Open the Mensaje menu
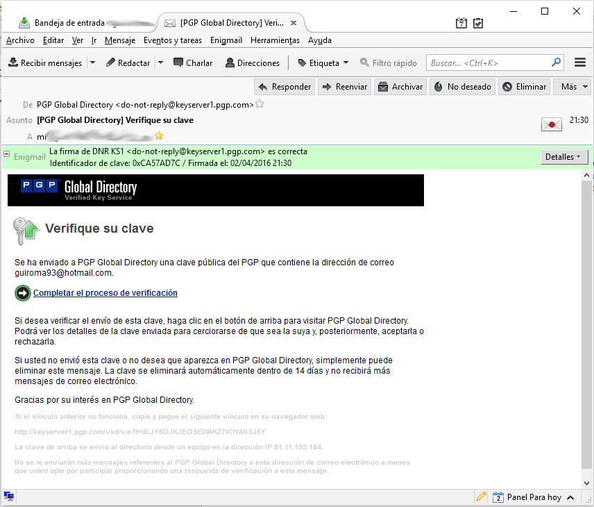The image size is (594, 507). pos(120,40)
